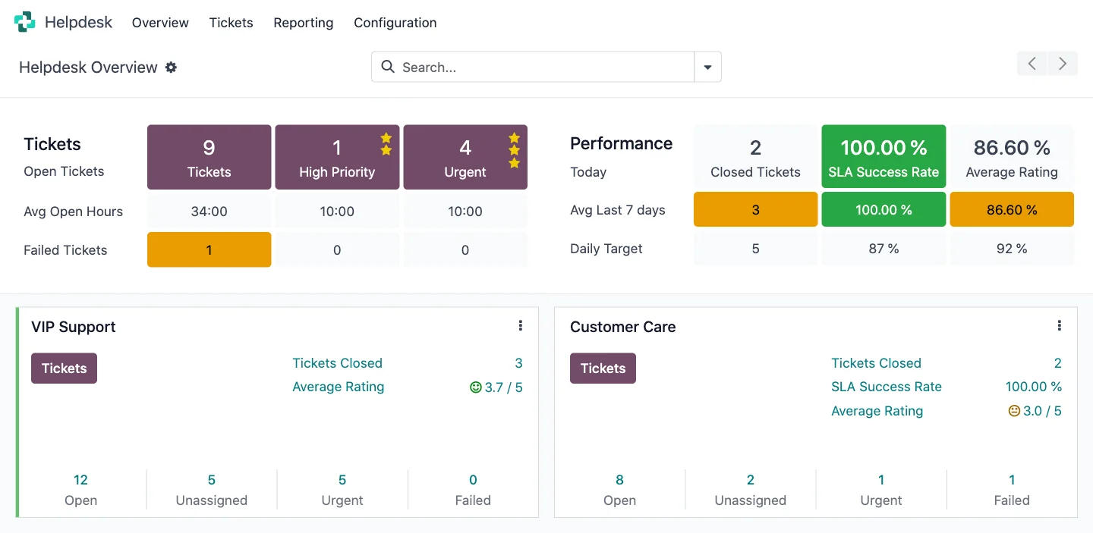Screen dimensions: 1093x533
Task: Click the Tickets button in Customer Care card
Action: (x=603, y=368)
